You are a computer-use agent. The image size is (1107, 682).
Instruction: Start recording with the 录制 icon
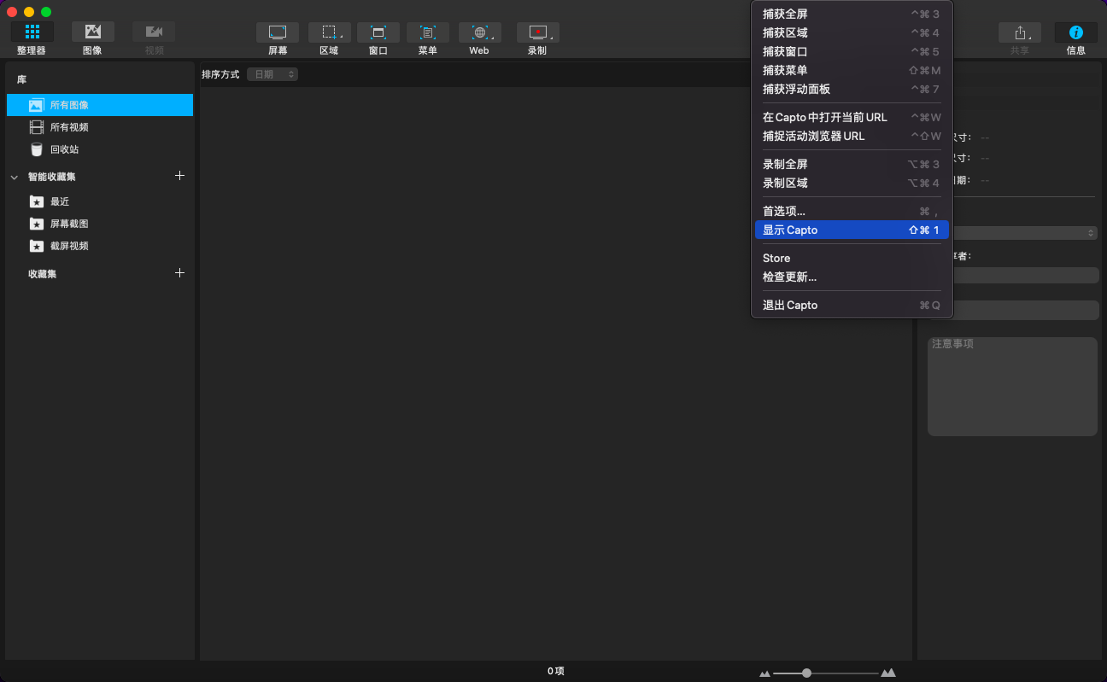coord(537,32)
